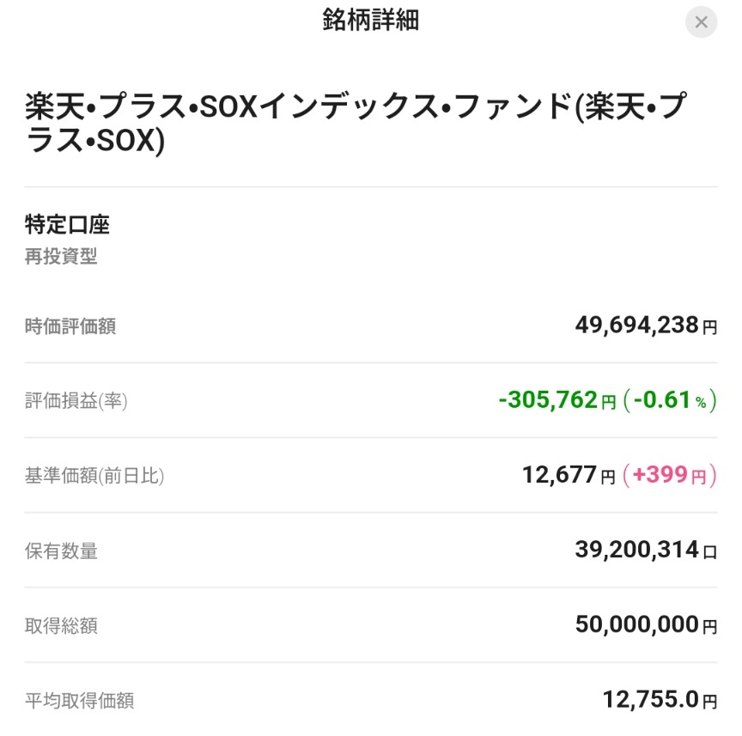Screen dimensions: 742x736
Task: Click the 再投資型 label
Action: [61, 257]
